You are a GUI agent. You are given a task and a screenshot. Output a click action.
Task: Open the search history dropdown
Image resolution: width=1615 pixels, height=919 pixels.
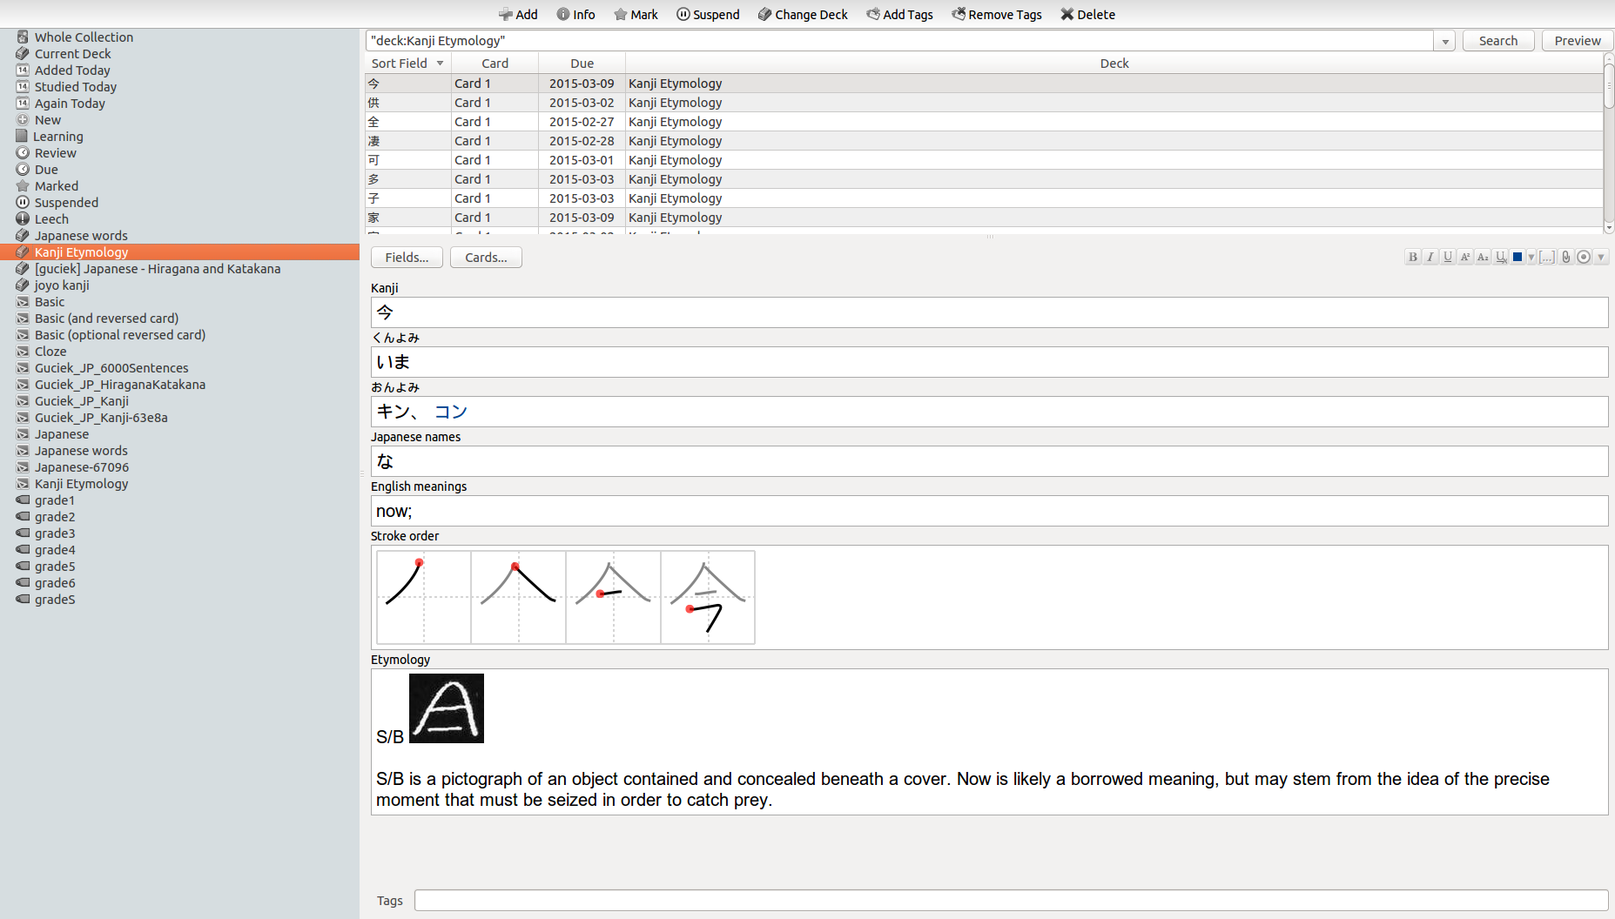click(x=1445, y=41)
